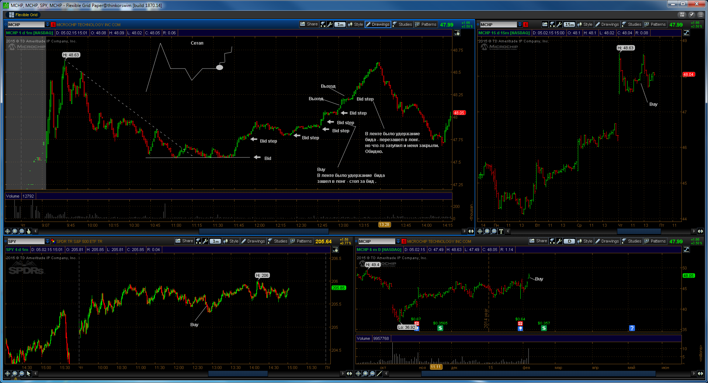The image size is (708, 383).
Task: Change the 1m timeframe in the SPY chart
Action: point(215,241)
